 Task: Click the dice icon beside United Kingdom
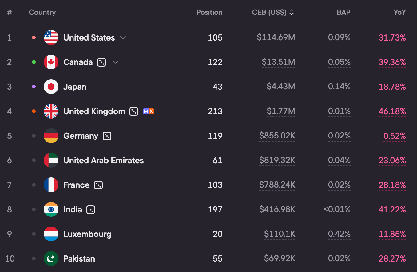click(x=134, y=111)
